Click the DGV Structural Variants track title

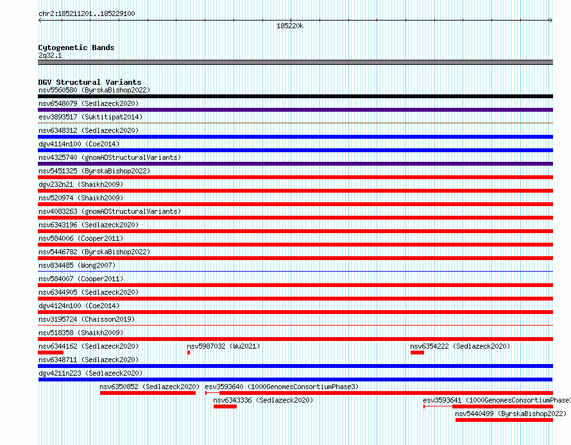pos(90,82)
